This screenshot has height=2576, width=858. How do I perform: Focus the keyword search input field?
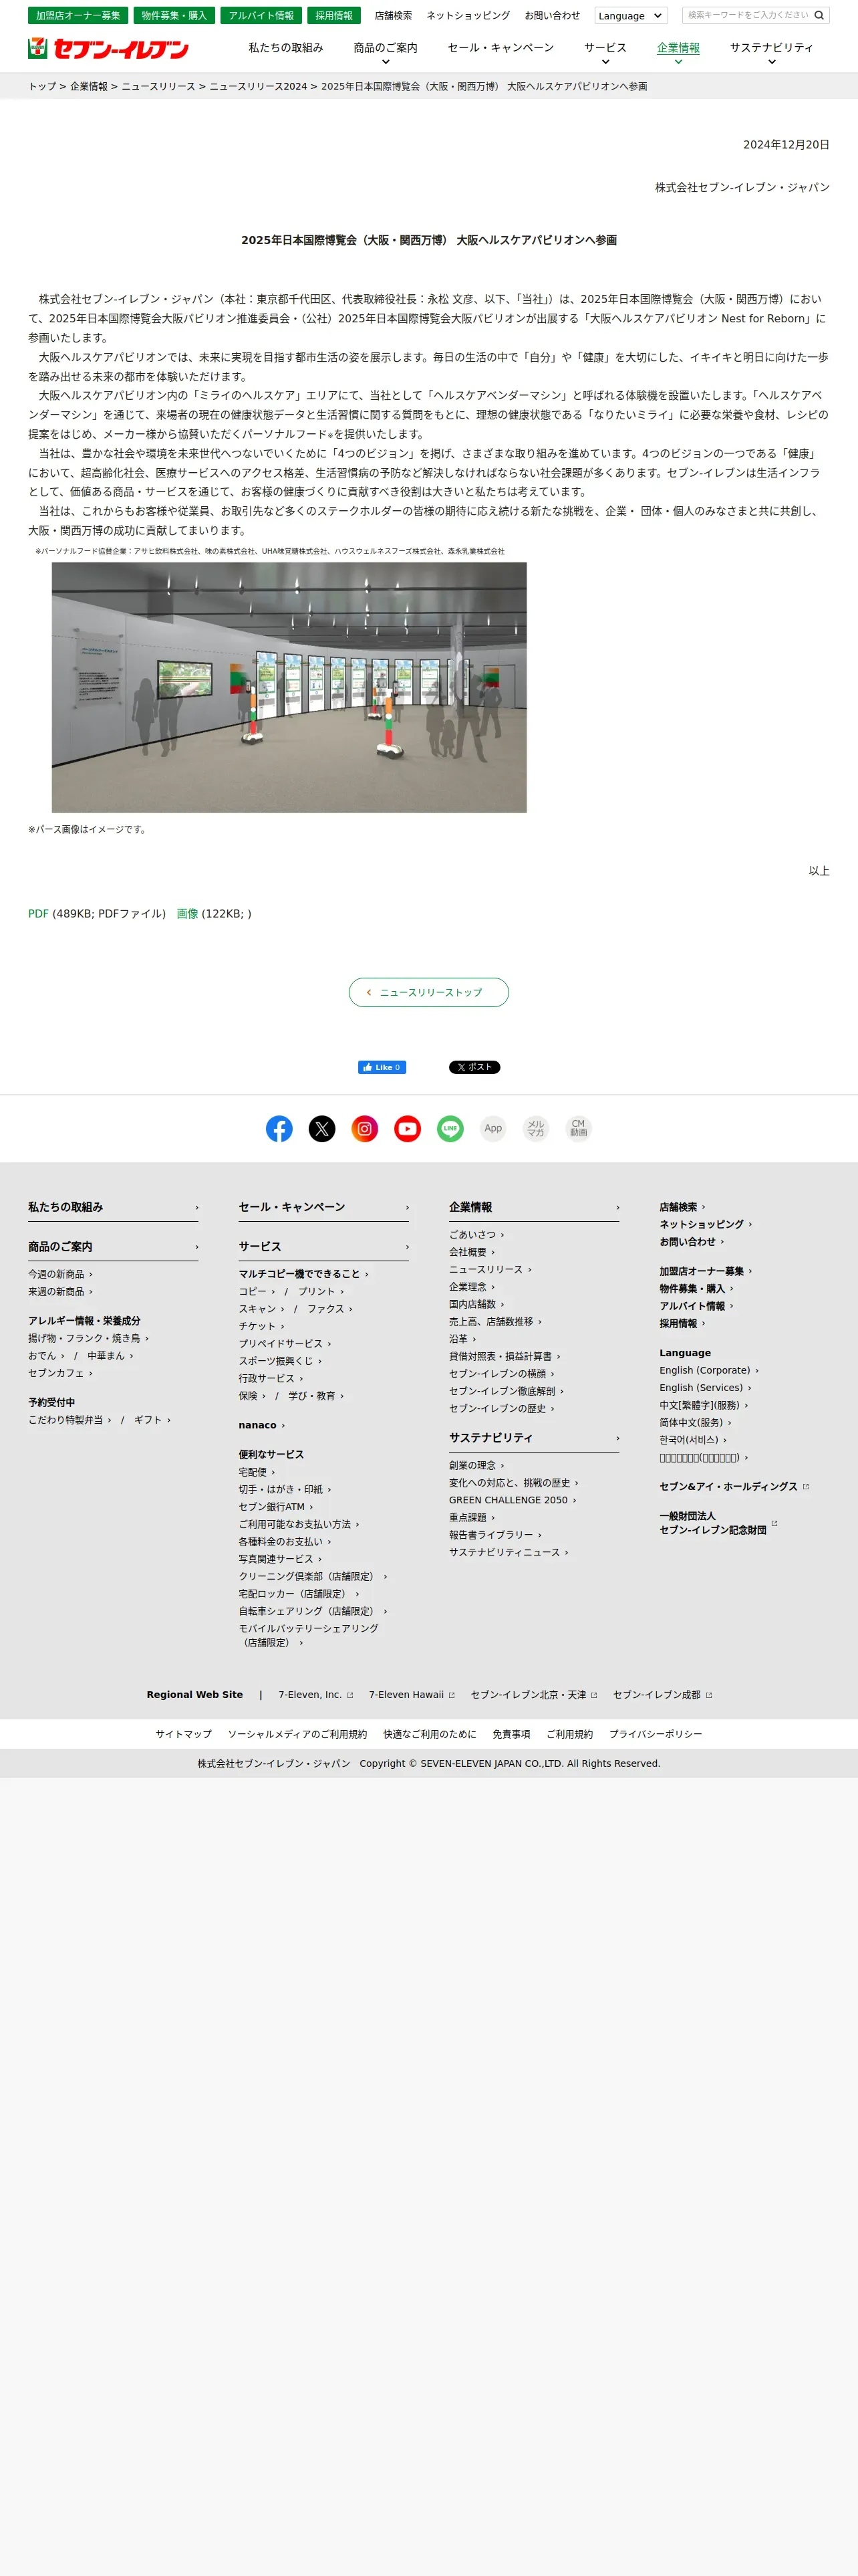(747, 15)
